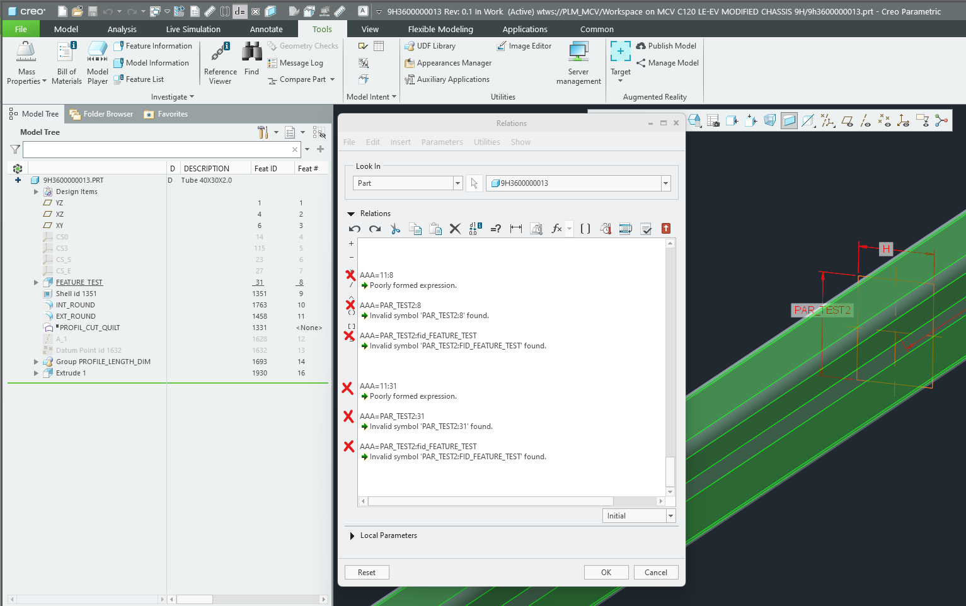Type in the Model Tree search field
966x606 pixels.
[158, 149]
